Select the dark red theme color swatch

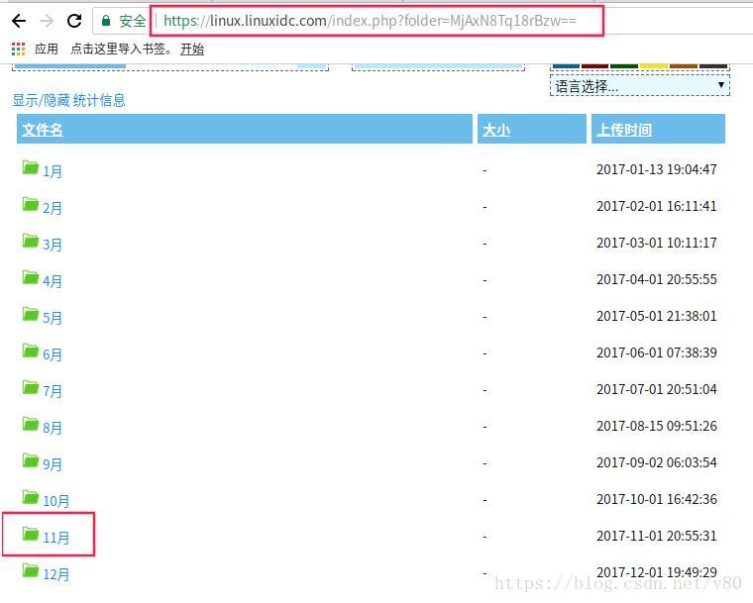click(595, 65)
